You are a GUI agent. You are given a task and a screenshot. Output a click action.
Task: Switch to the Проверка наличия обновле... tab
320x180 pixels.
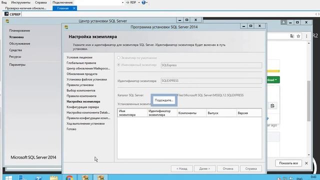tap(25, 8)
